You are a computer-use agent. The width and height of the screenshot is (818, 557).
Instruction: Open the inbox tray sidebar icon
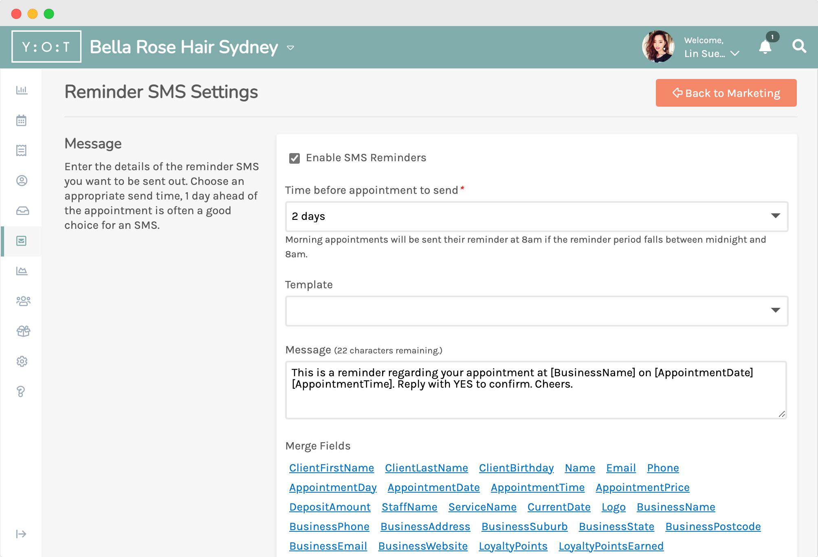[22, 211]
